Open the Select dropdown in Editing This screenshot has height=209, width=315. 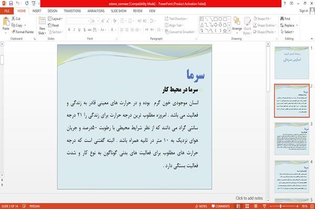tap(287, 32)
